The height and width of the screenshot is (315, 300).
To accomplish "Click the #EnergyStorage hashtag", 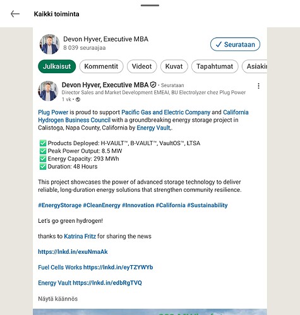I will (60, 205).
